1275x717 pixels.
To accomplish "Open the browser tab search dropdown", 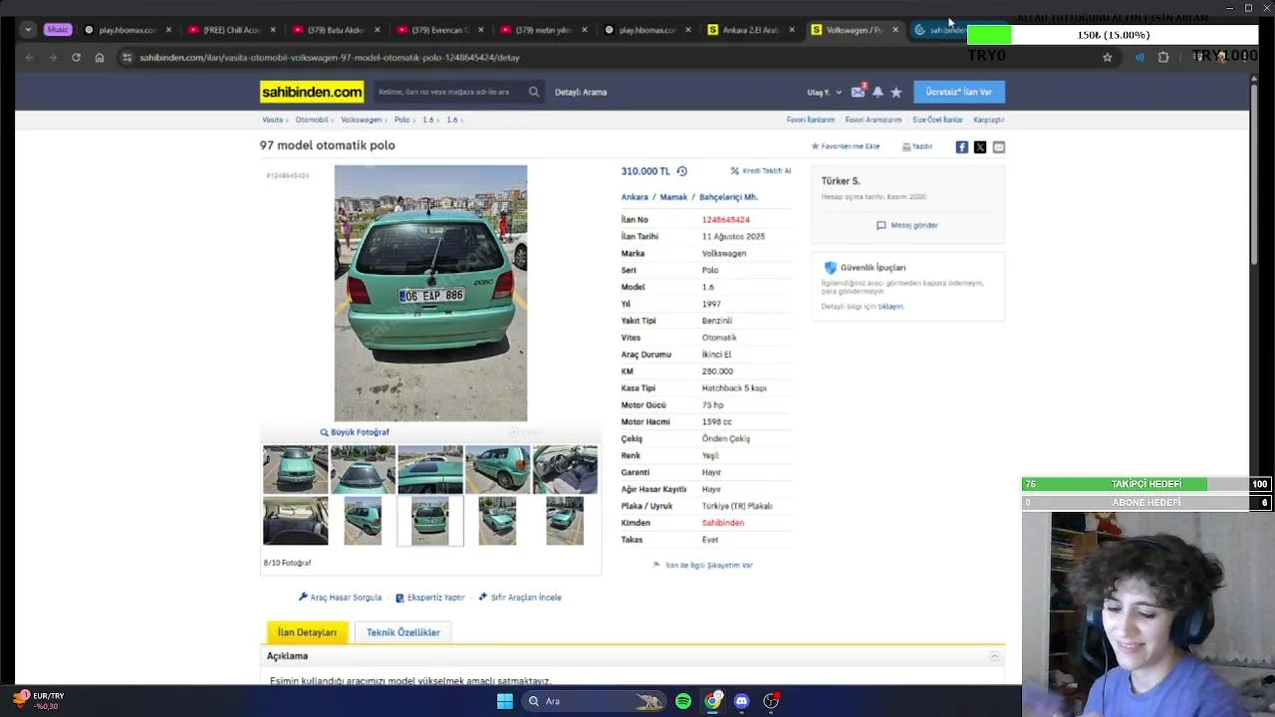I will click(28, 30).
